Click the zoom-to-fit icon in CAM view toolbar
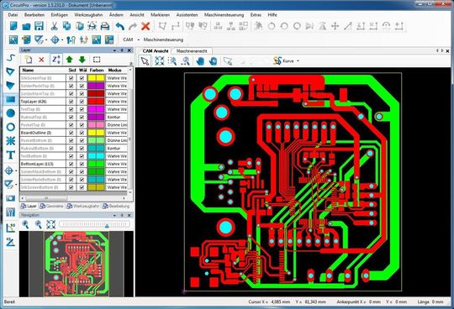454x309 pixels. point(160,60)
